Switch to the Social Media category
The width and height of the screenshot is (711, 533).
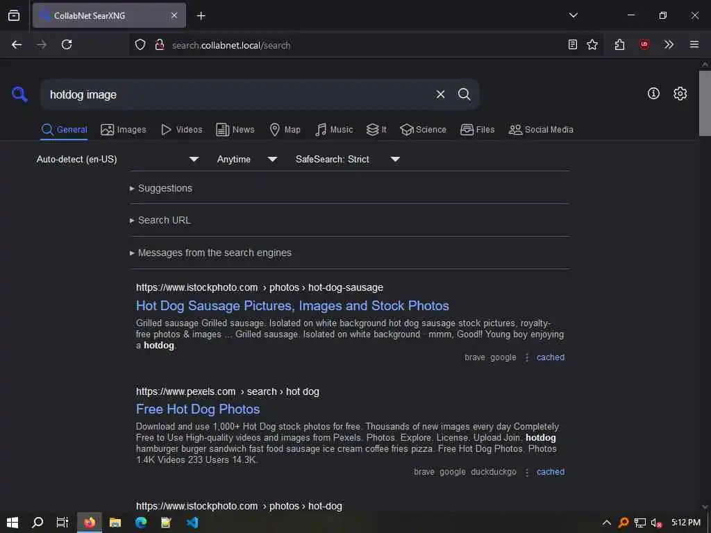pos(541,130)
